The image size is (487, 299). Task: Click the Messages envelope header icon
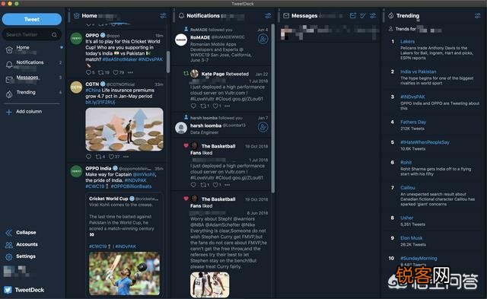[x=286, y=15]
